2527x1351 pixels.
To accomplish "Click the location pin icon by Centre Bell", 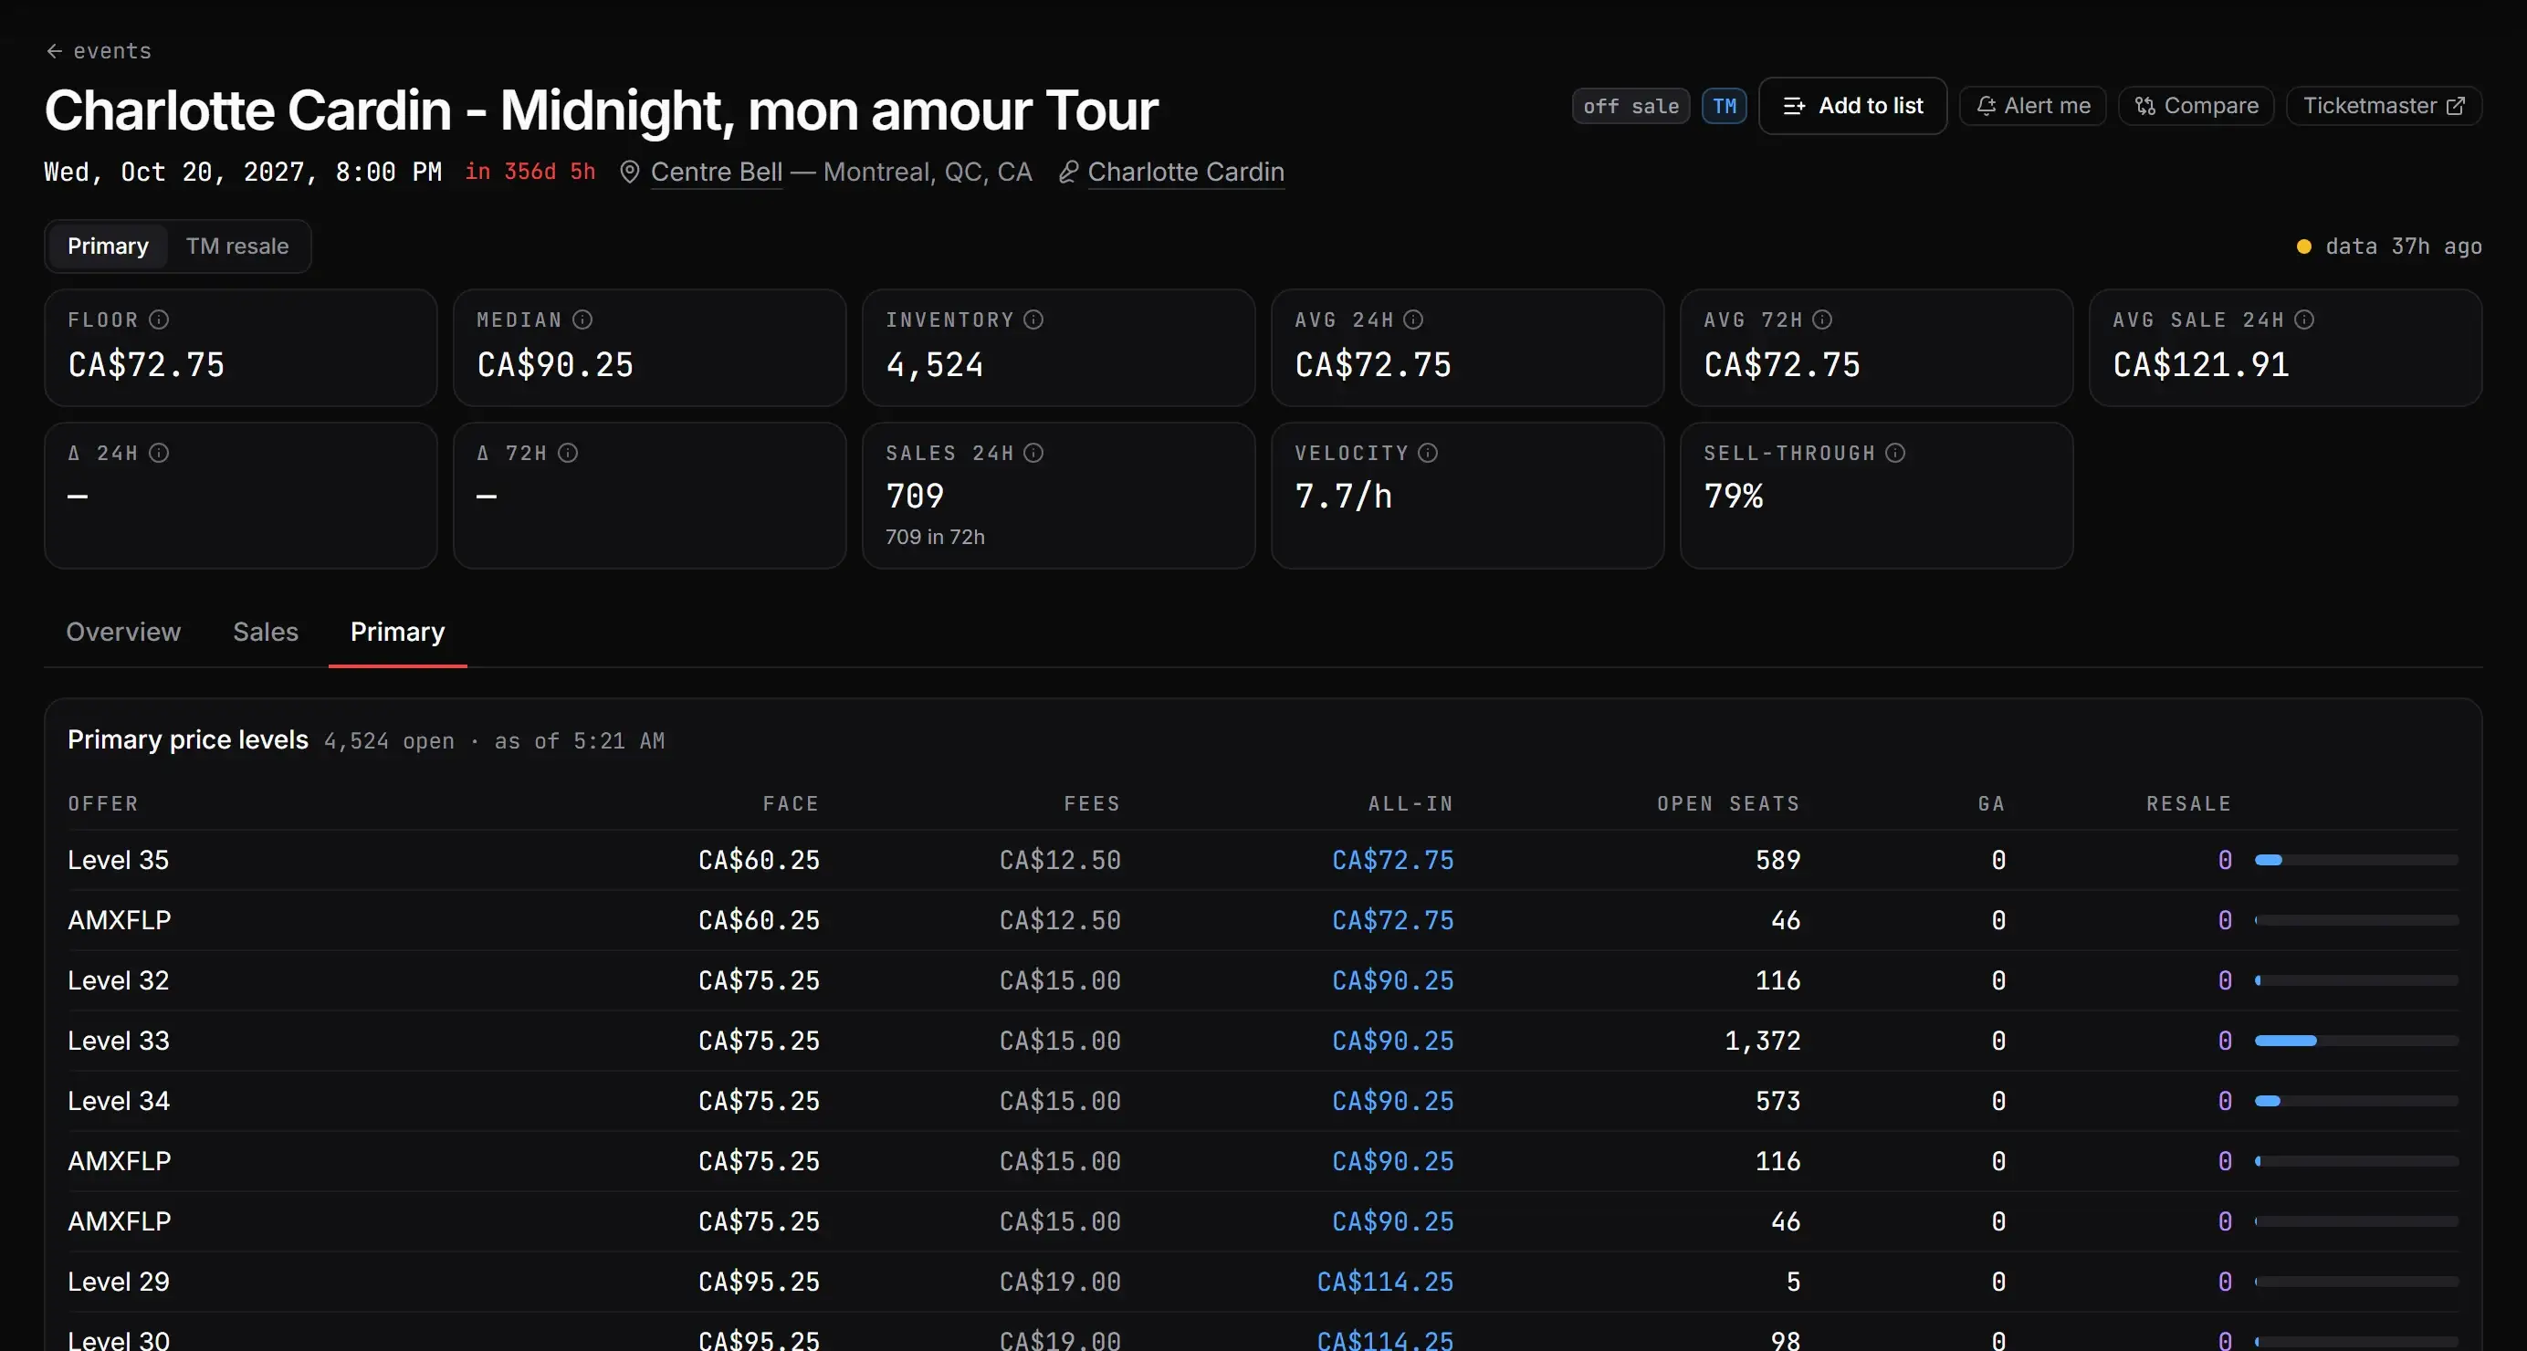I will point(630,173).
